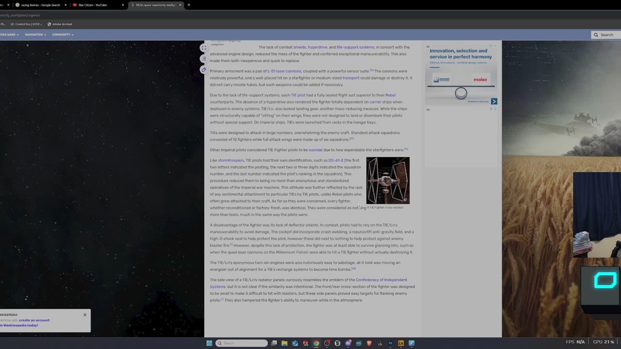
Task: Open Discord from the taskbar
Action: pos(348,343)
